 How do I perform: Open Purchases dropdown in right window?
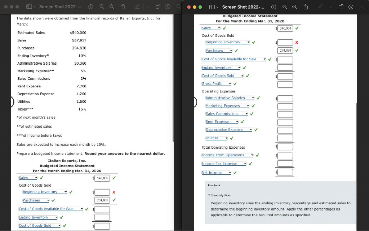(x=219, y=51)
